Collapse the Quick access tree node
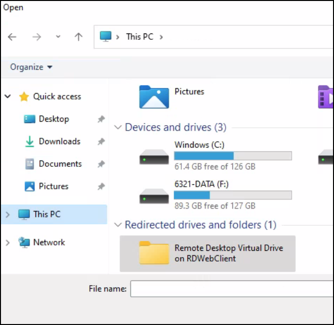This screenshot has width=334, height=325. pyautogui.click(x=8, y=97)
